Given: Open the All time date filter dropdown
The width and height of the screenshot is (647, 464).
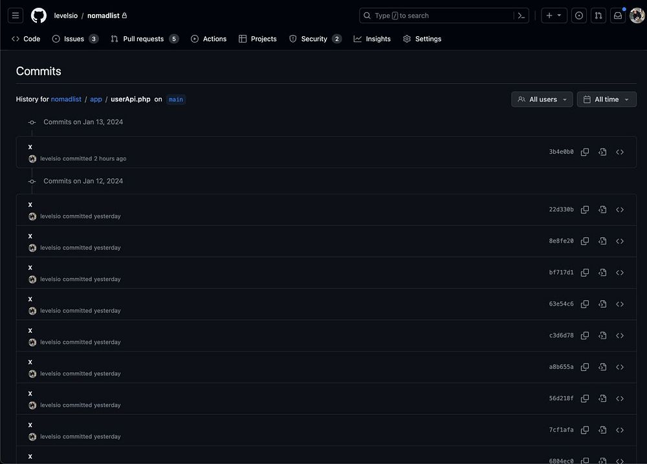Looking at the screenshot, I should [x=607, y=100].
